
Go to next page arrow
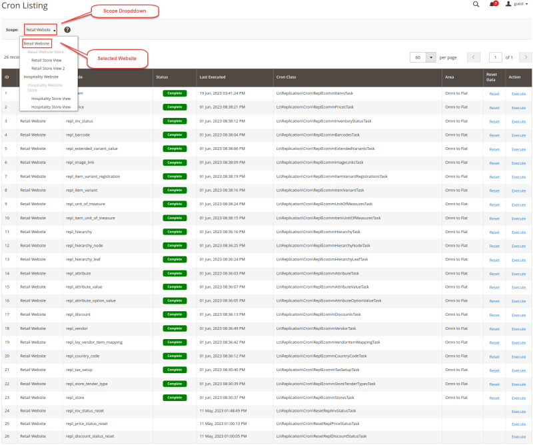[525, 57]
